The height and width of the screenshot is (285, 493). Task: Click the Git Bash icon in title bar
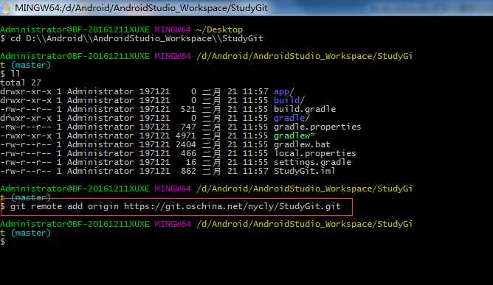pos(5,7)
